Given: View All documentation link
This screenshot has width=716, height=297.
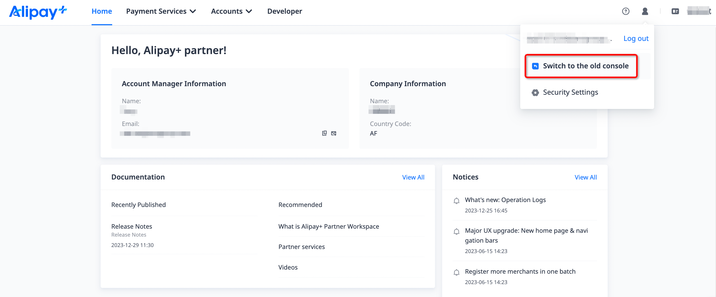Looking at the screenshot, I should (413, 177).
